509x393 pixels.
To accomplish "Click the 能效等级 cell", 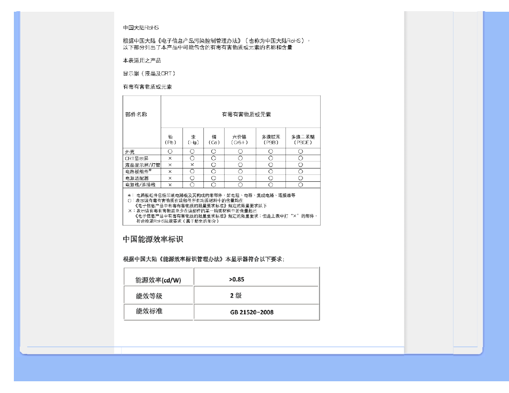I will tap(158, 295).
